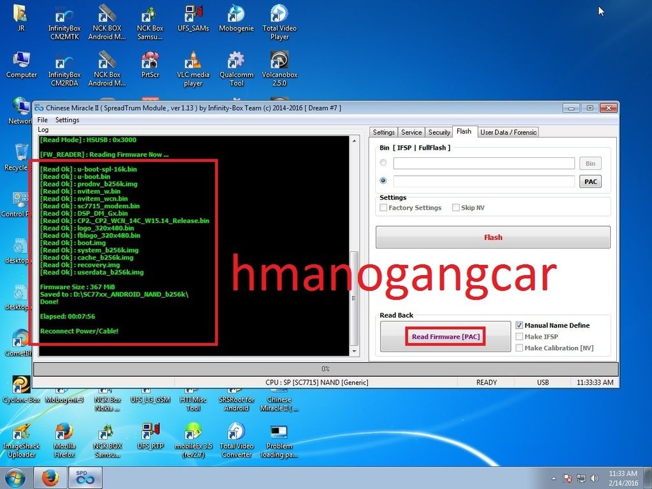The image size is (652, 489).
Task: Launch the Total Video Player shortcut
Action: click(279, 16)
